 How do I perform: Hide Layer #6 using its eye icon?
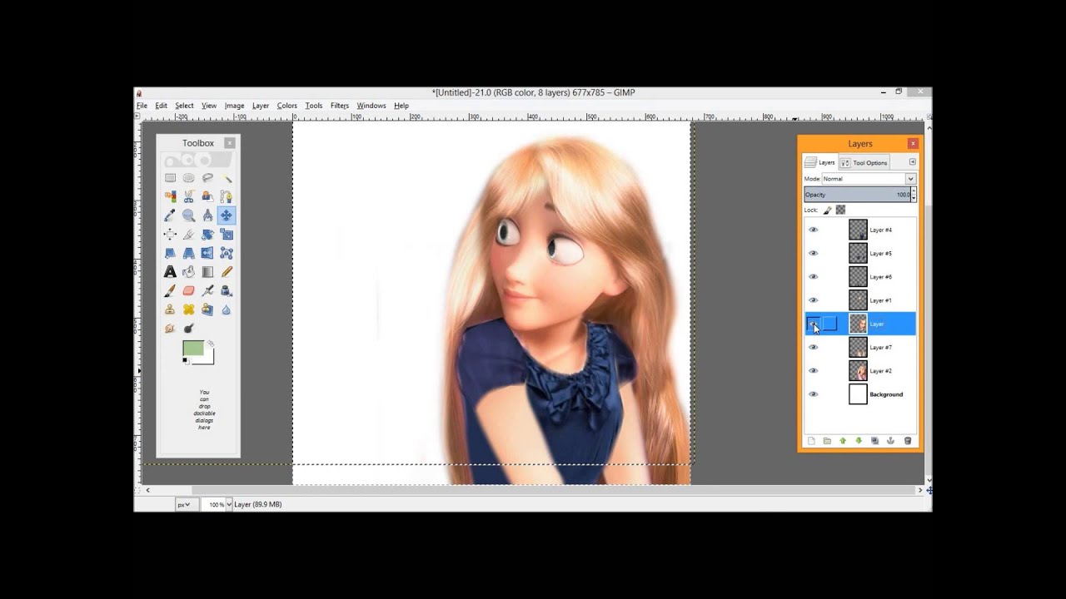pos(814,276)
